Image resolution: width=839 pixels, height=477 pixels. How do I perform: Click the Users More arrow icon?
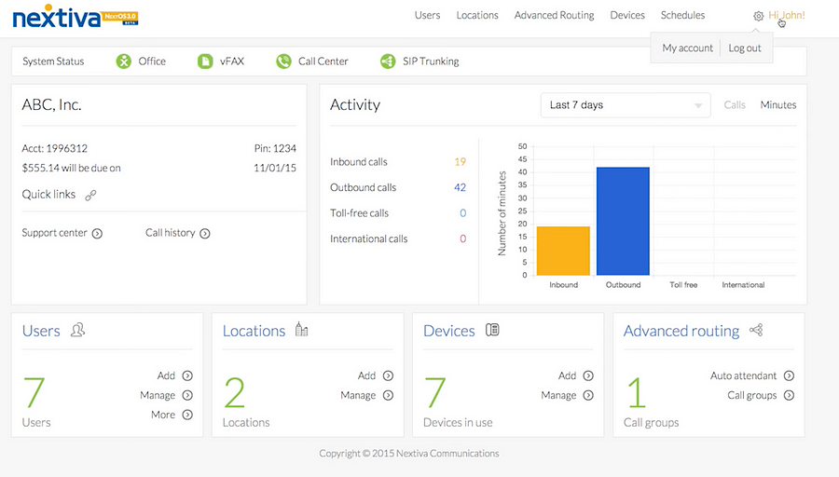click(187, 415)
